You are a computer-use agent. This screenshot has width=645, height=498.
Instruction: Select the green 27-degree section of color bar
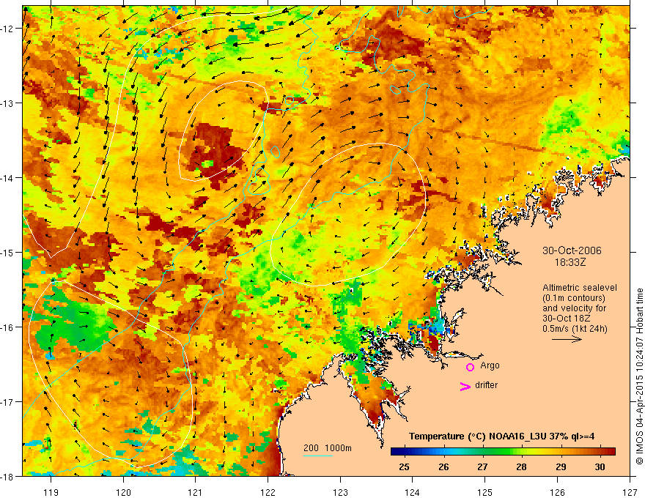click(482, 452)
